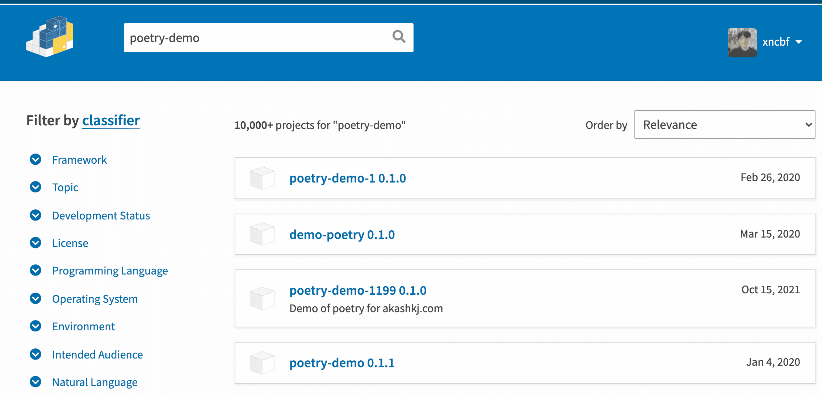This screenshot has width=822, height=394.
Task: Open the poetry-demo-1199 0.1.0 project link
Action: coord(358,290)
